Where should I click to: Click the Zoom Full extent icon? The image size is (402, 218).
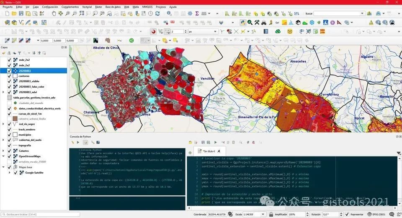[x=82, y=13]
